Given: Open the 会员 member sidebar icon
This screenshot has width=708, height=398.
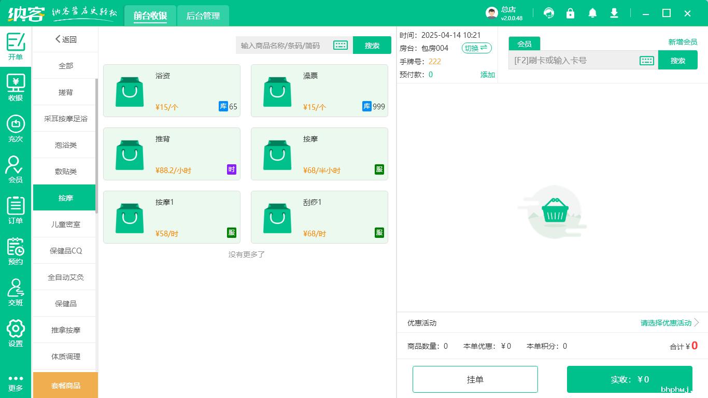Looking at the screenshot, I should click(x=16, y=169).
